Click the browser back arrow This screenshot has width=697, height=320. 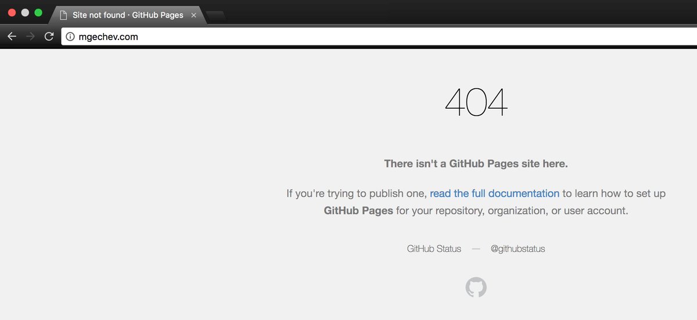[12, 37]
